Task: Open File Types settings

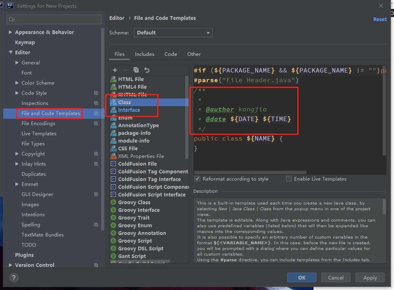Action: click(33, 144)
